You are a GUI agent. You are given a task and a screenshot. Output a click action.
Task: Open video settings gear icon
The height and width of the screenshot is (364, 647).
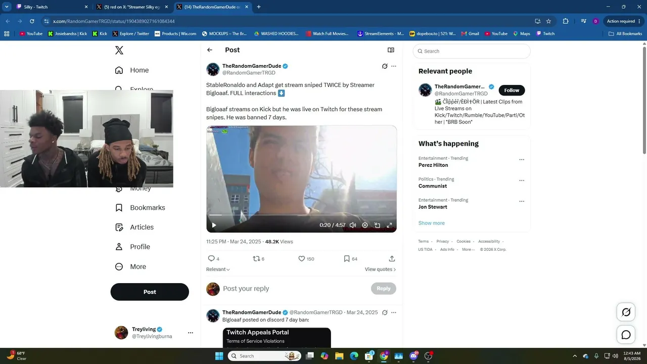tap(365, 225)
